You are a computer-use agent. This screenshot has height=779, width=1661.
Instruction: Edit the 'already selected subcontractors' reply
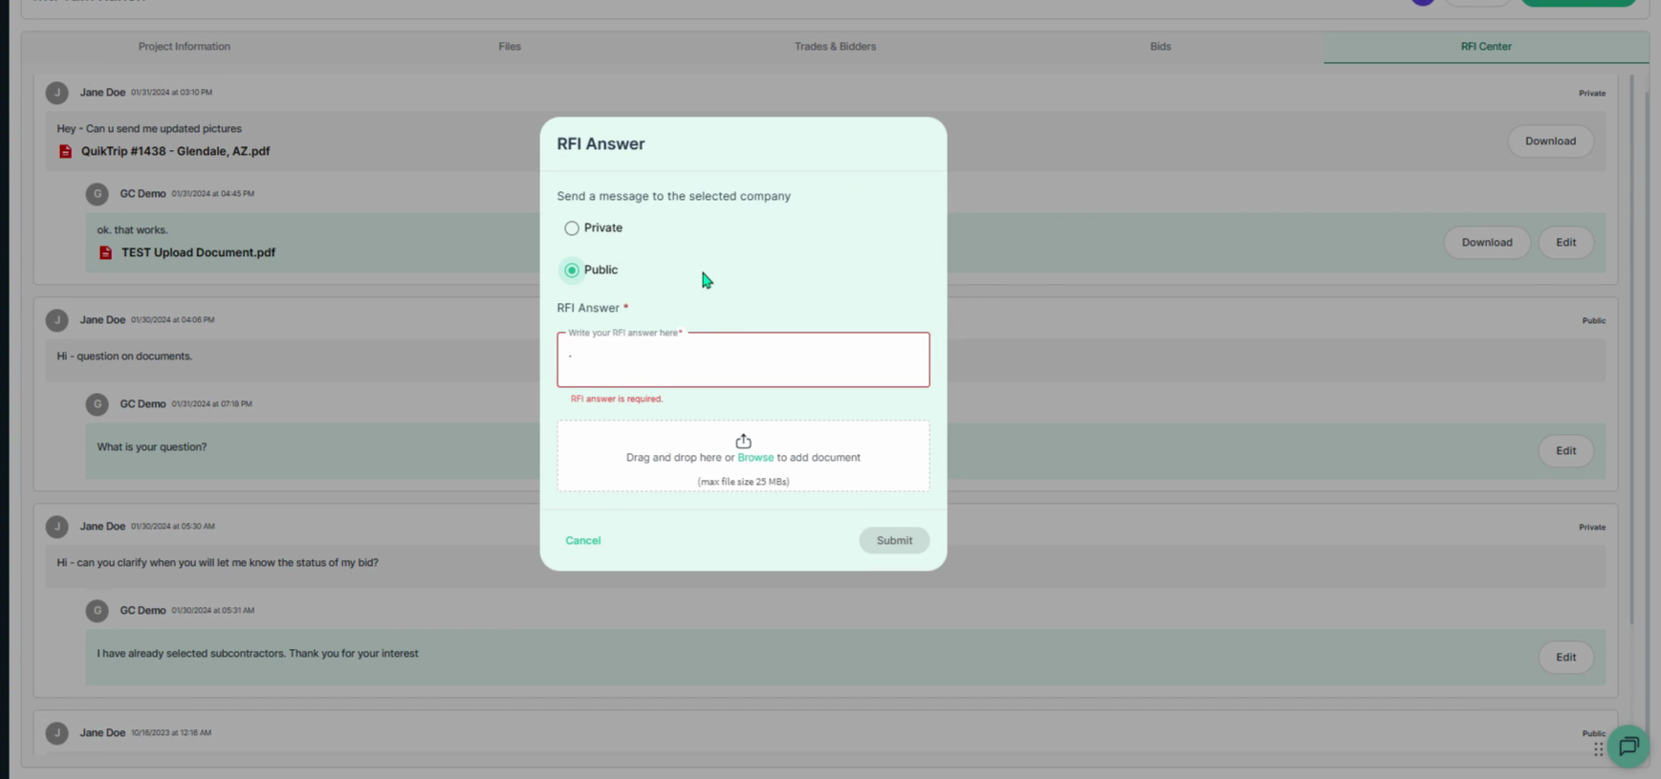coord(1565,658)
